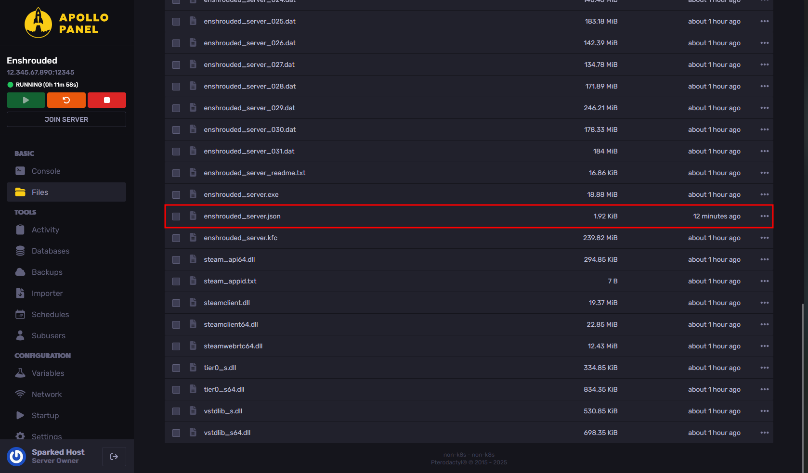The image size is (808, 473).
Task: Click the Sparked Host user avatar
Action: (x=17, y=456)
